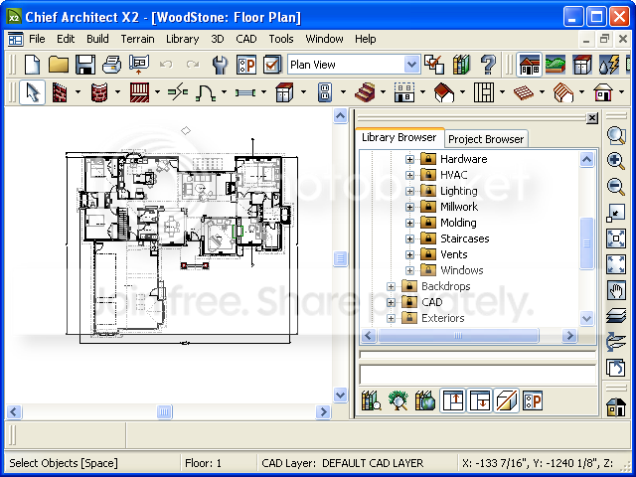The width and height of the screenshot is (636, 477).
Task: Select the electrical outlet tool
Action: click(x=325, y=92)
